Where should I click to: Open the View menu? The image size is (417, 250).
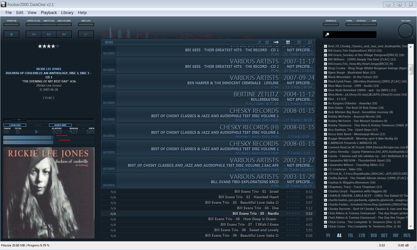click(x=32, y=13)
